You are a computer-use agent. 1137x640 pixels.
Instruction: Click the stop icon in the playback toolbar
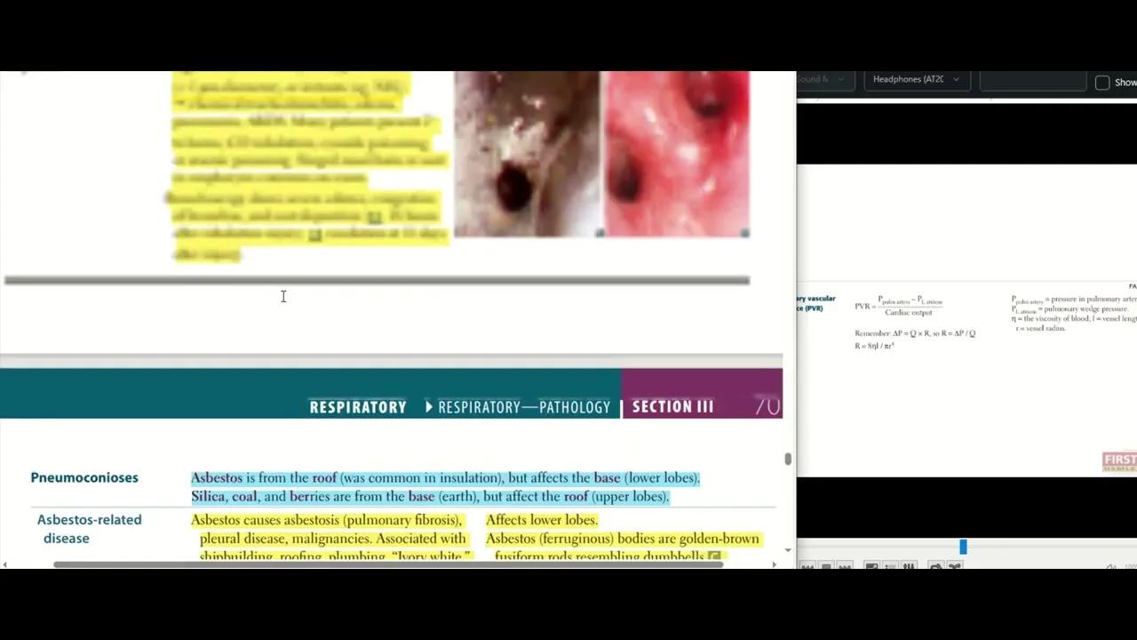(825, 566)
